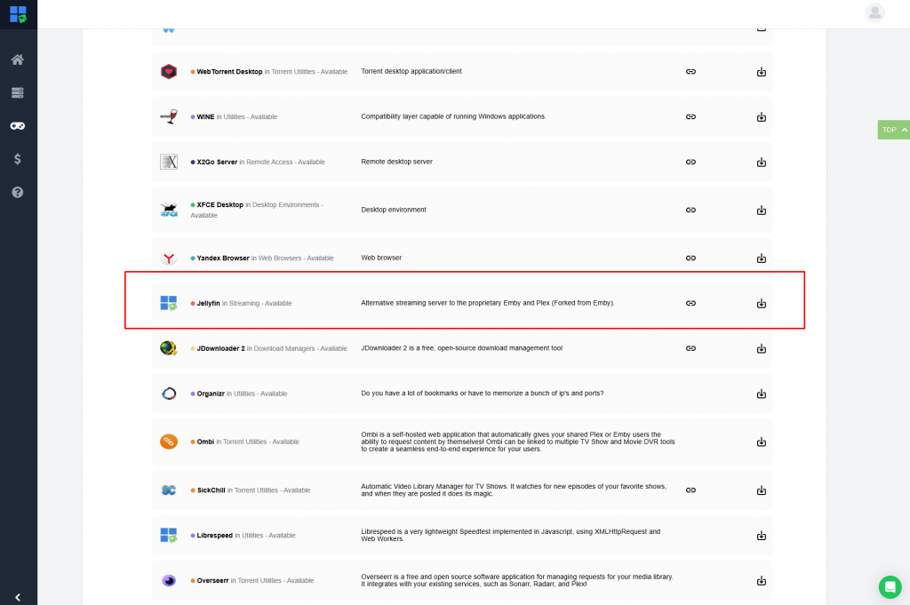Open the help question mark icon

[18, 192]
